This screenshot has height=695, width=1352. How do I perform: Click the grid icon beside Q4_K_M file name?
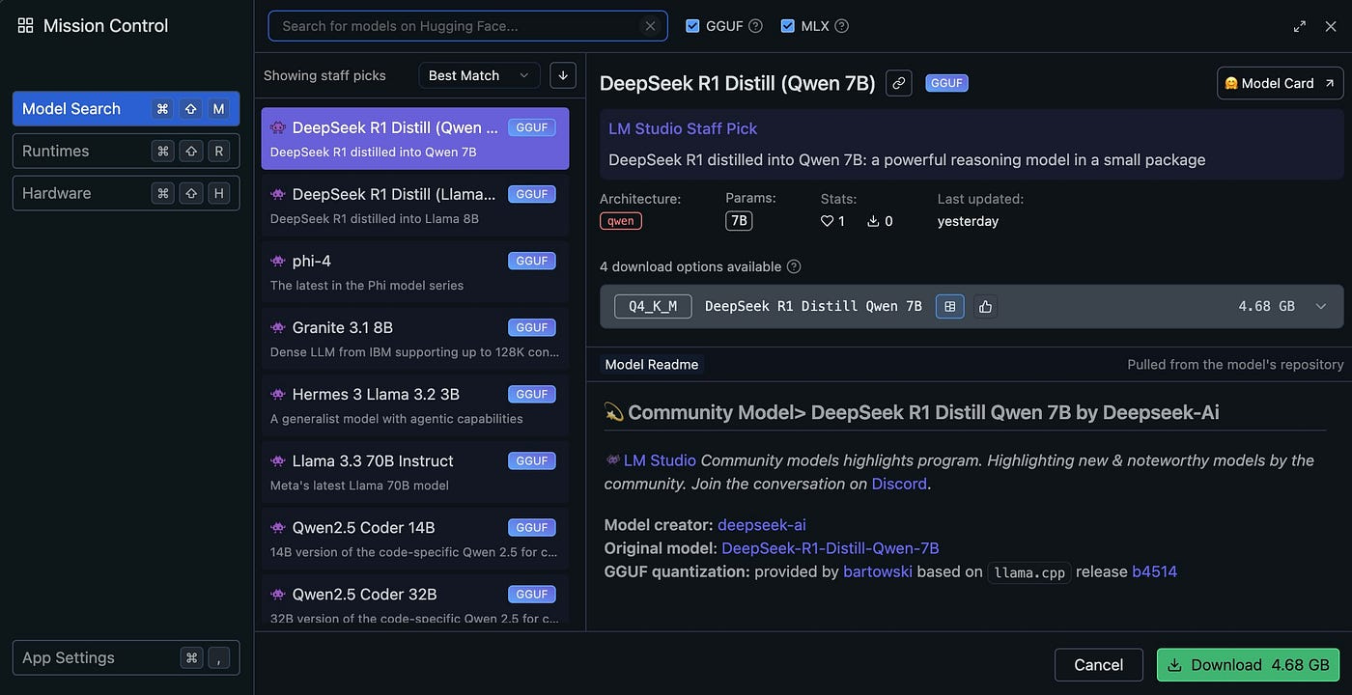tap(950, 306)
